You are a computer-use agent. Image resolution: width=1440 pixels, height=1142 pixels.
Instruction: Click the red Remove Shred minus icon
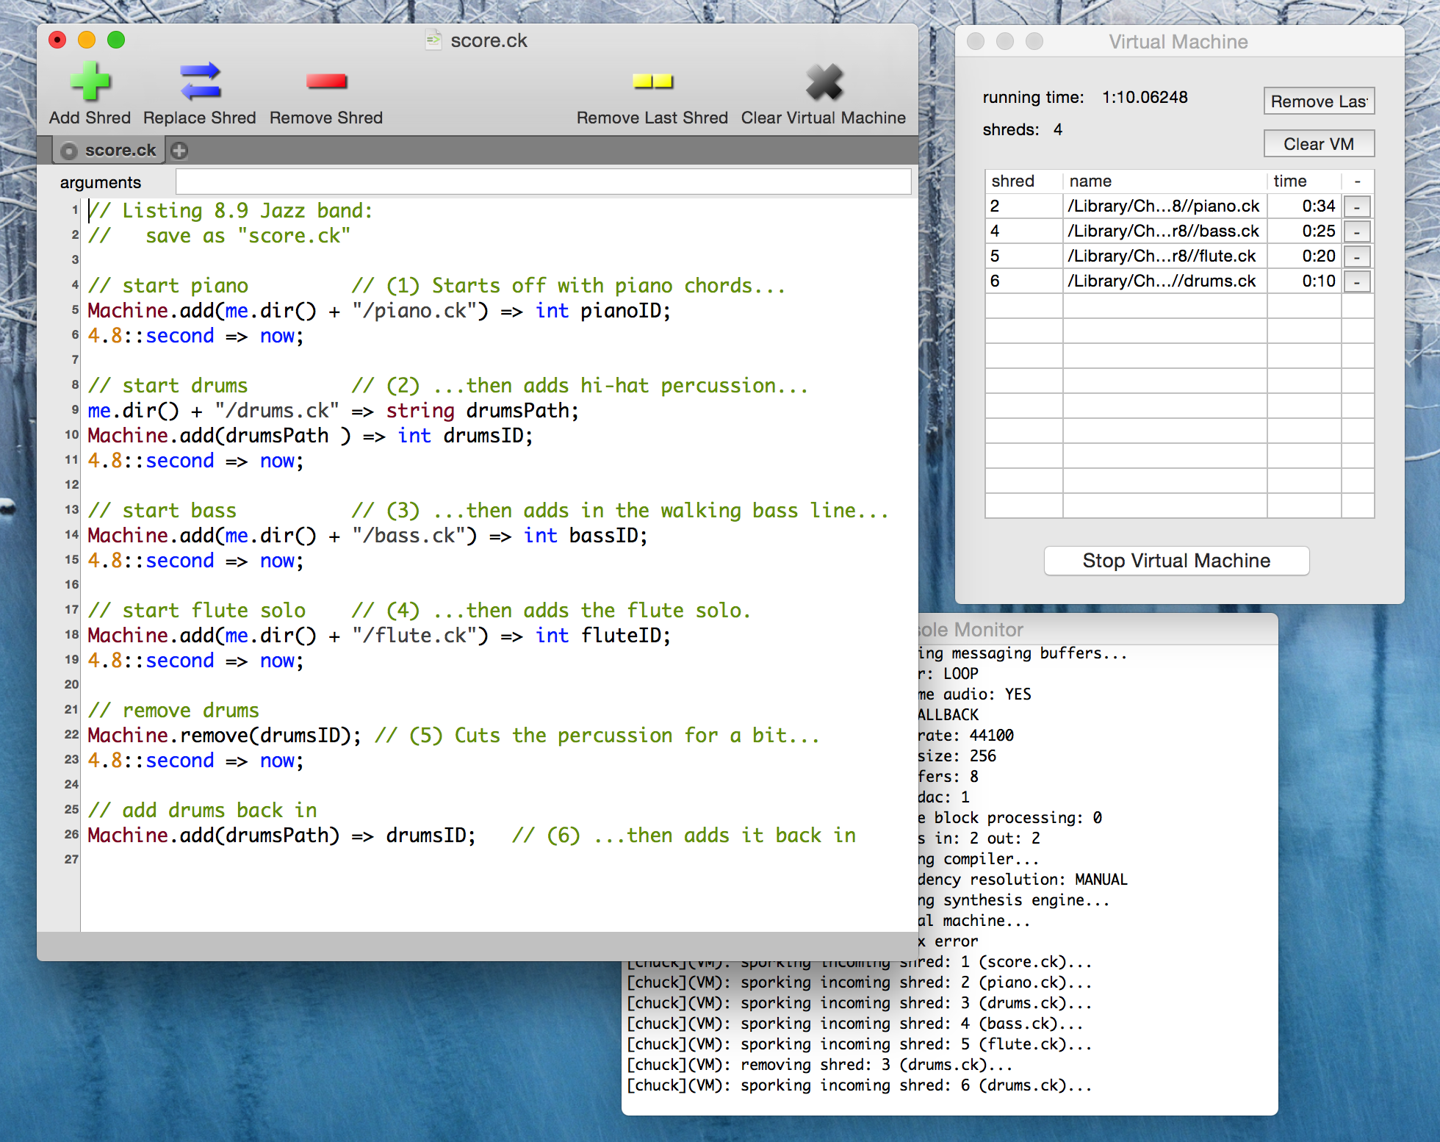[x=326, y=82]
